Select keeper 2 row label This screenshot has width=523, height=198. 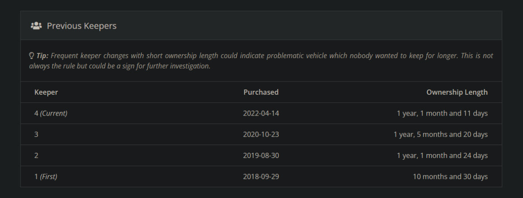[37, 155]
